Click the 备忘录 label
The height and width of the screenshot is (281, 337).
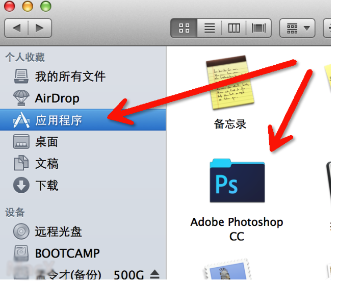point(230,124)
